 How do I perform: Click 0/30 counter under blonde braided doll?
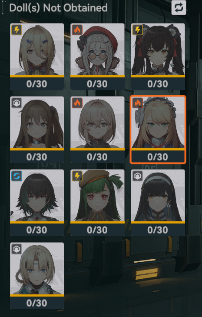37,303
